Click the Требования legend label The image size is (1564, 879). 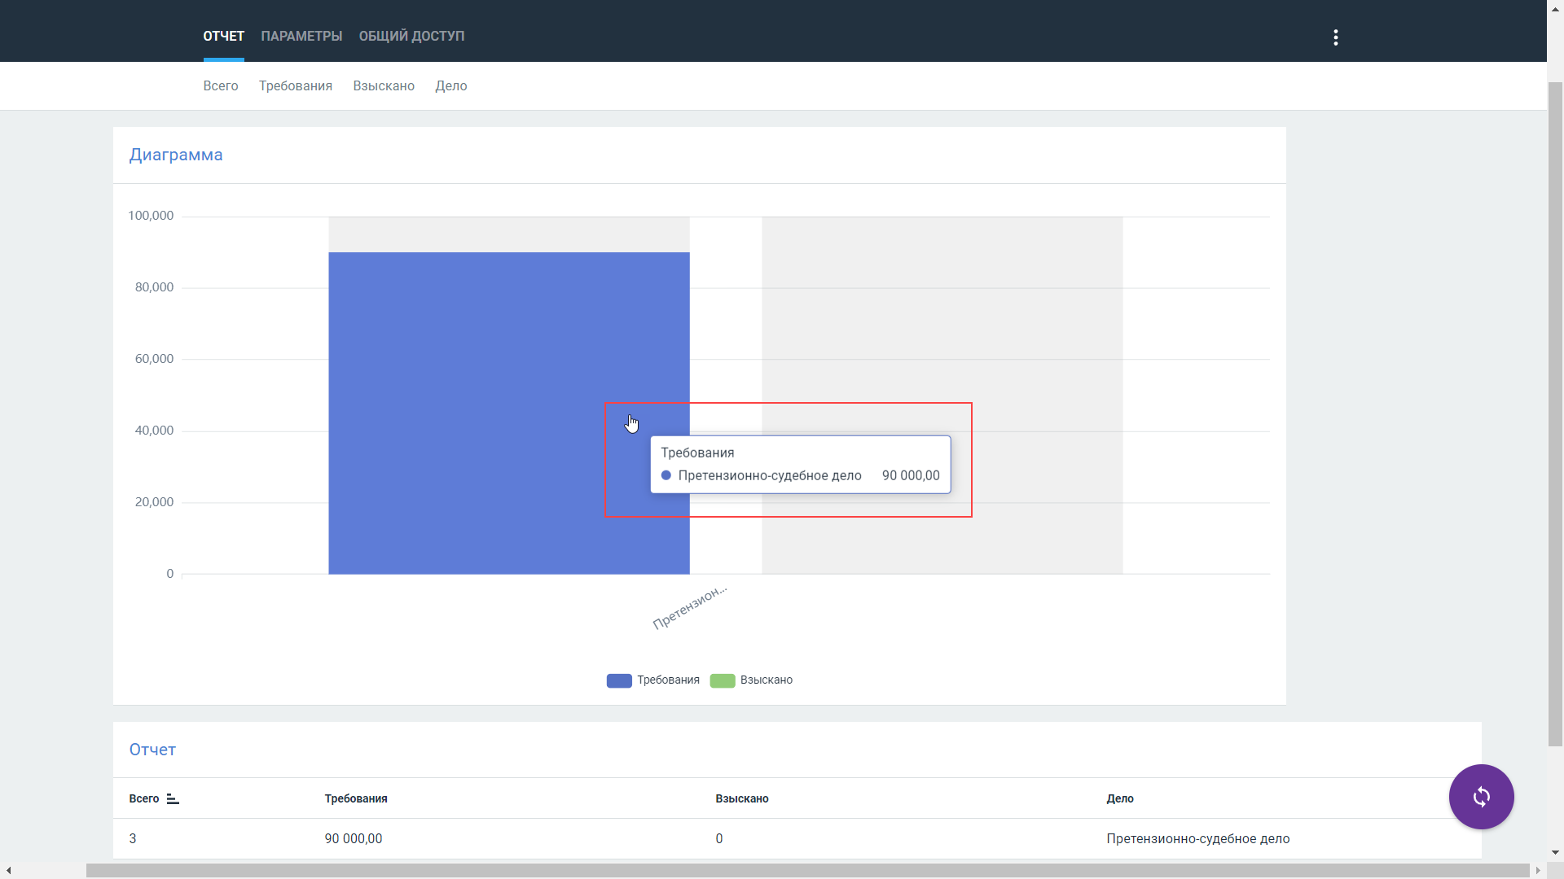[668, 680]
